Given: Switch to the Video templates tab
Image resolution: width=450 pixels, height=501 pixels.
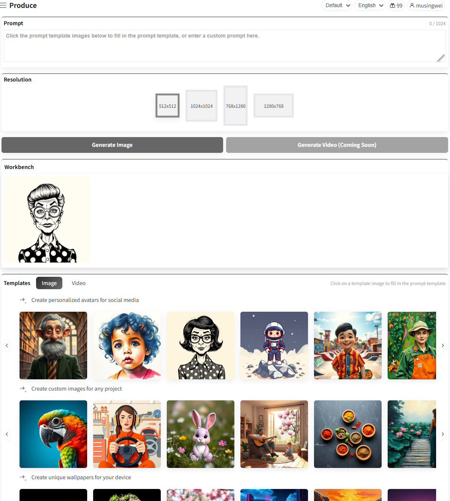Looking at the screenshot, I should (79, 283).
